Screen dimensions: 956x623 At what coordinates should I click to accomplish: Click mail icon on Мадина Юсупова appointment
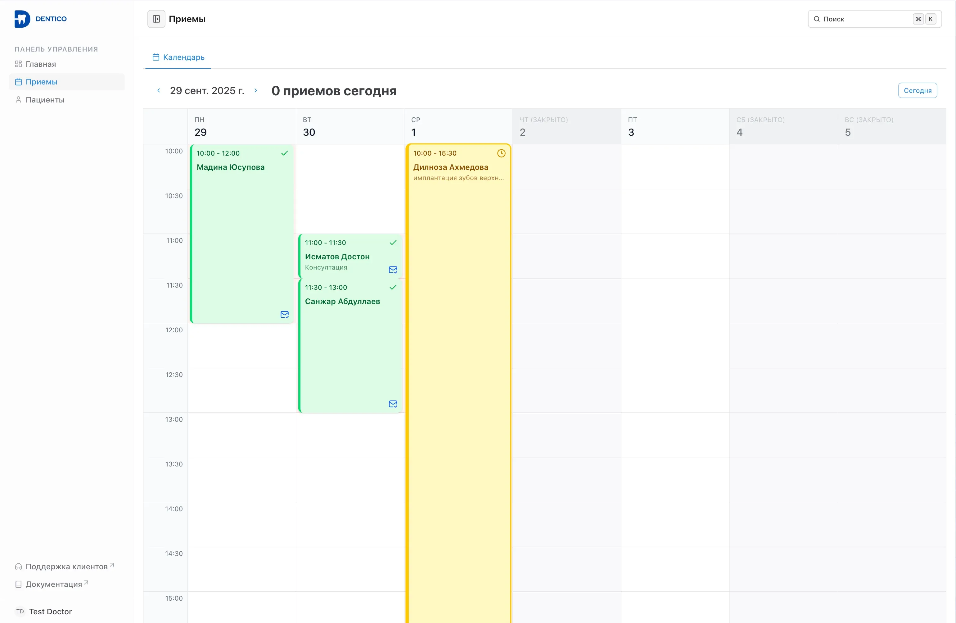(x=284, y=314)
